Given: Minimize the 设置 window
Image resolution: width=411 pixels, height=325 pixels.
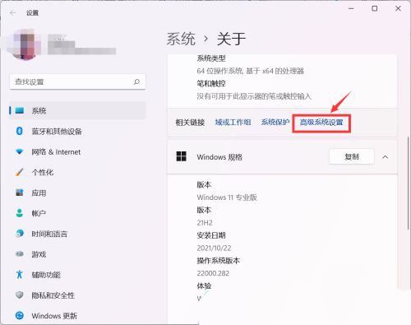Looking at the screenshot, I should tap(351, 9).
